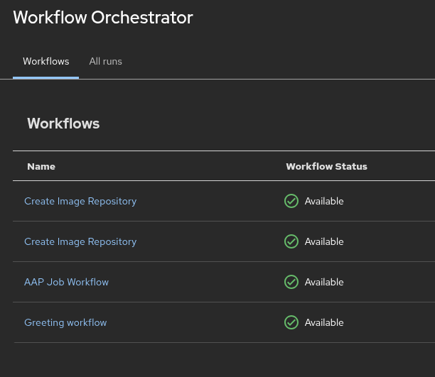435x377 pixels.
Task: Click the Greeting workflow status check icon
Action: click(291, 322)
